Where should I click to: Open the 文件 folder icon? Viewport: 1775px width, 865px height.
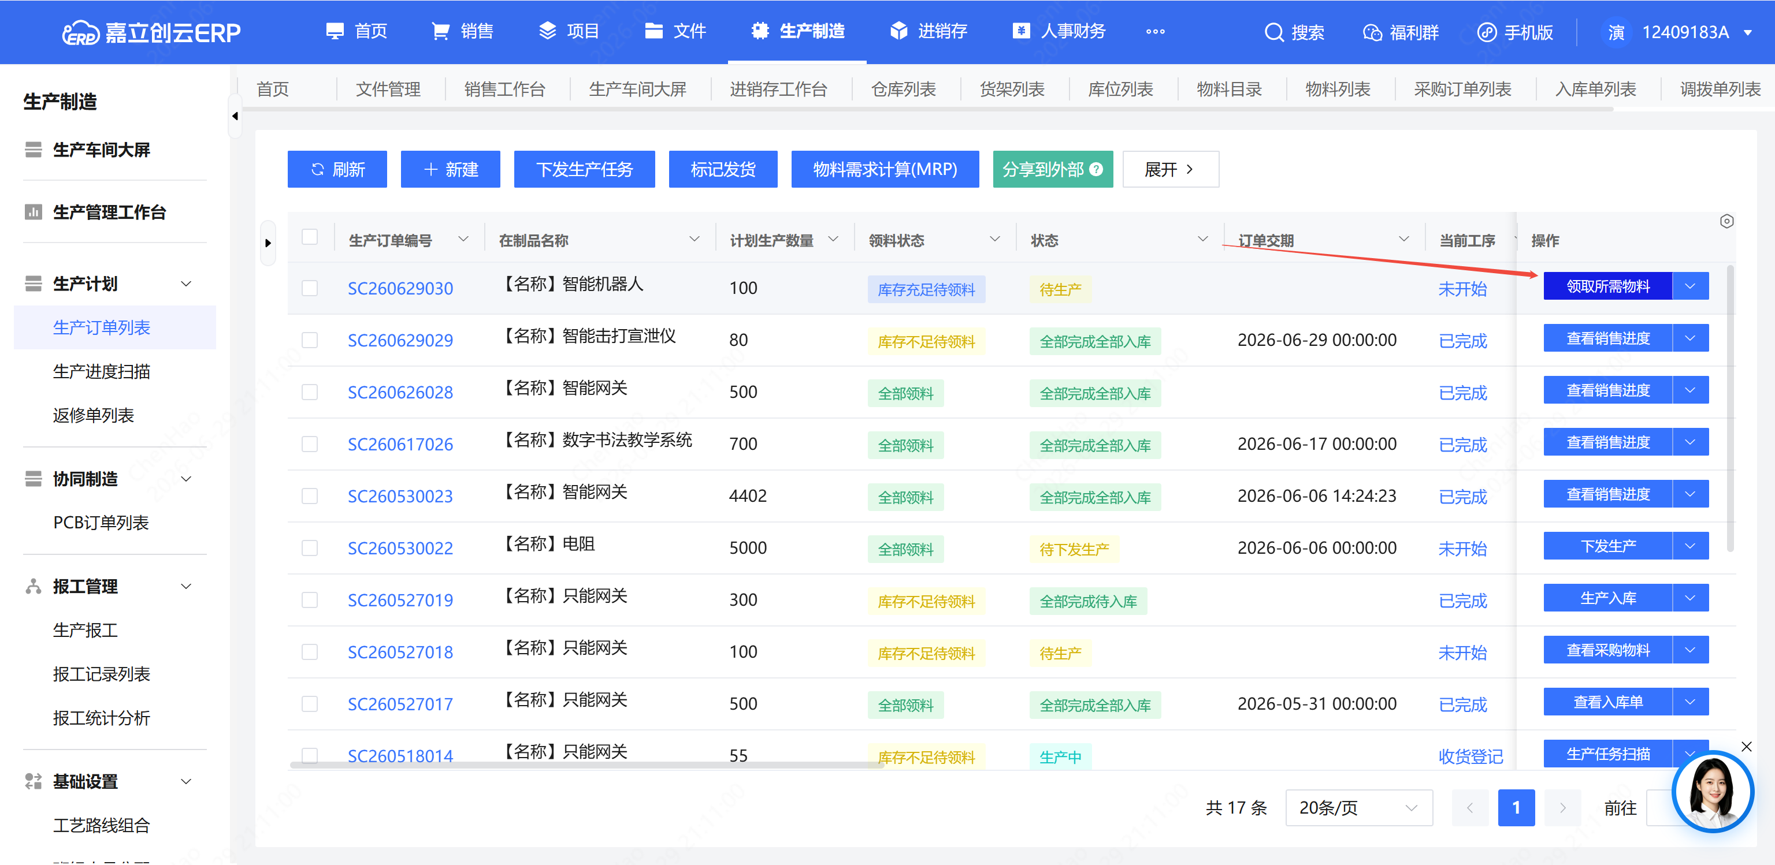coord(654,31)
